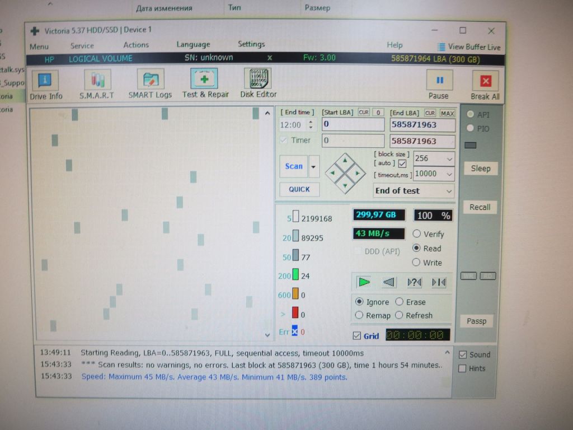Open the Language menu
The image size is (573, 430).
click(x=193, y=45)
